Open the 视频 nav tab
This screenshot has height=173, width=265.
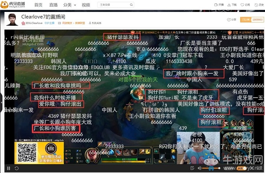click(x=86, y=5)
